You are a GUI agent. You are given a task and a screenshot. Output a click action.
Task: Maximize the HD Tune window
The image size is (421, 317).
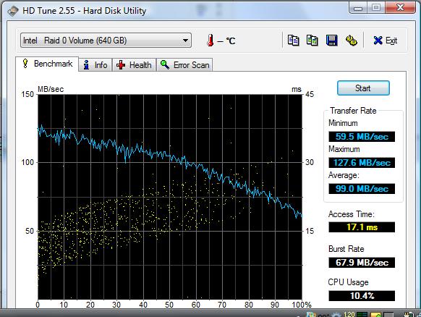point(376,7)
